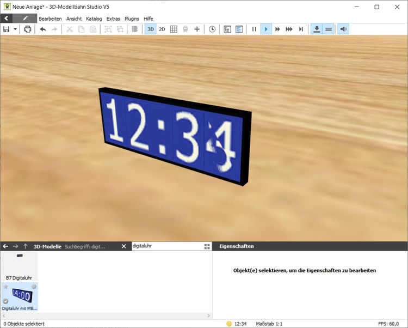Viewport: 408px width, 328px height.
Task: Click the 12:34 time in status bar
Action: pyautogui.click(x=240, y=324)
